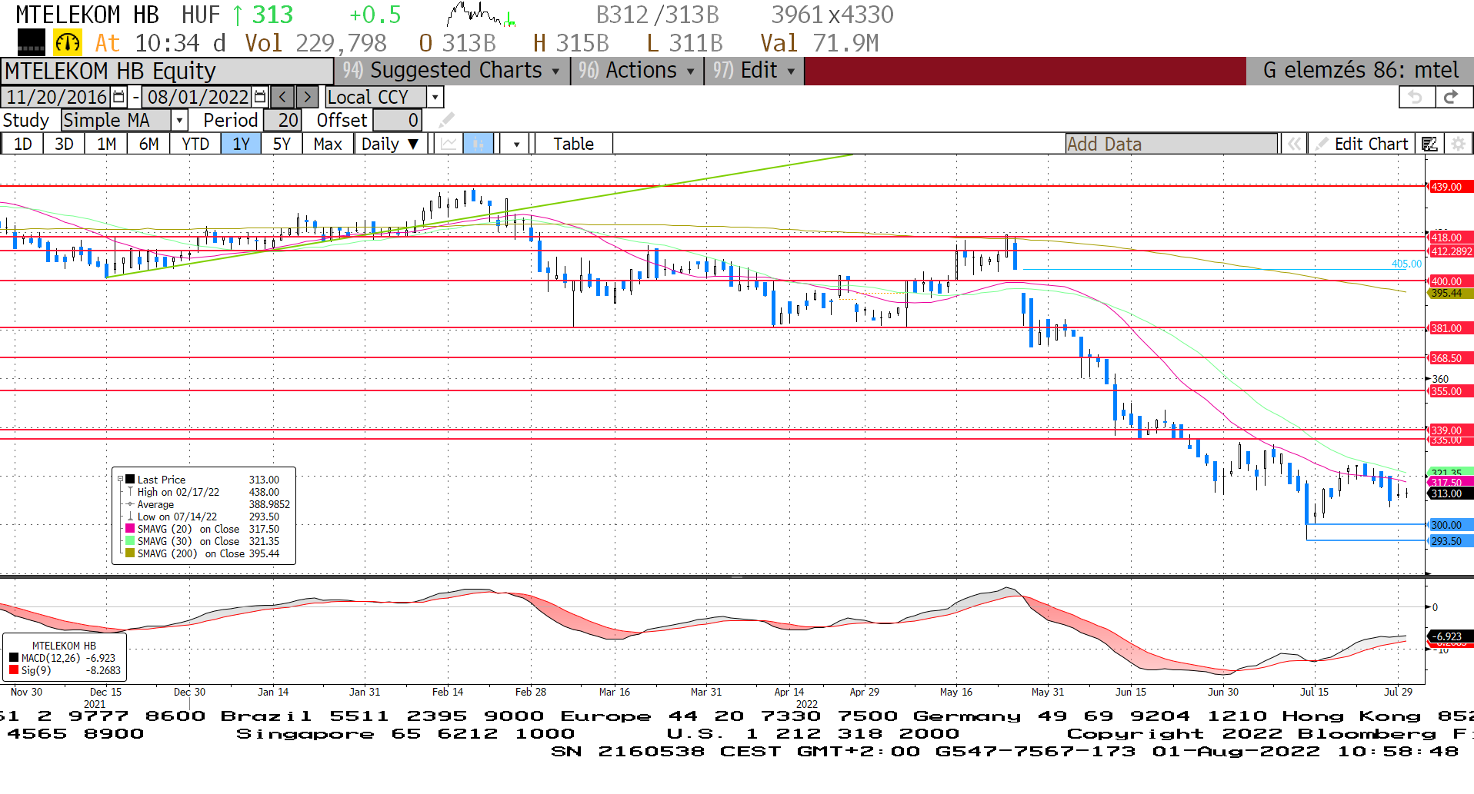
Task: Select the Max range tab
Action: [x=328, y=144]
